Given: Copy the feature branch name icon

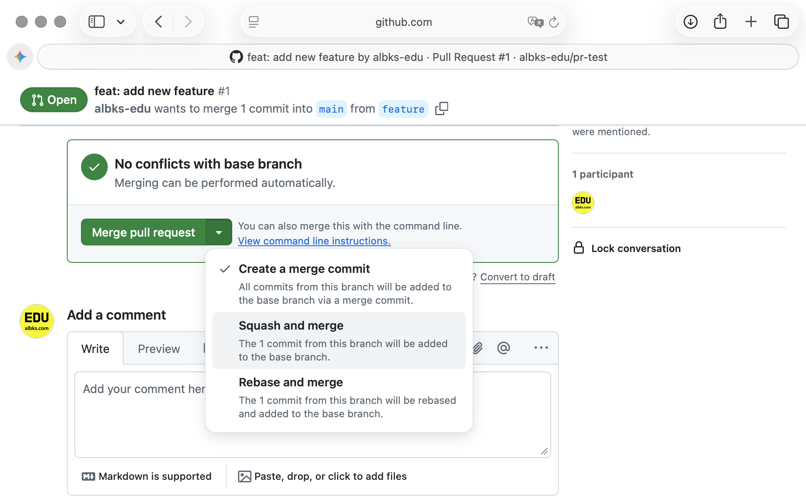Looking at the screenshot, I should pyautogui.click(x=441, y=109).
